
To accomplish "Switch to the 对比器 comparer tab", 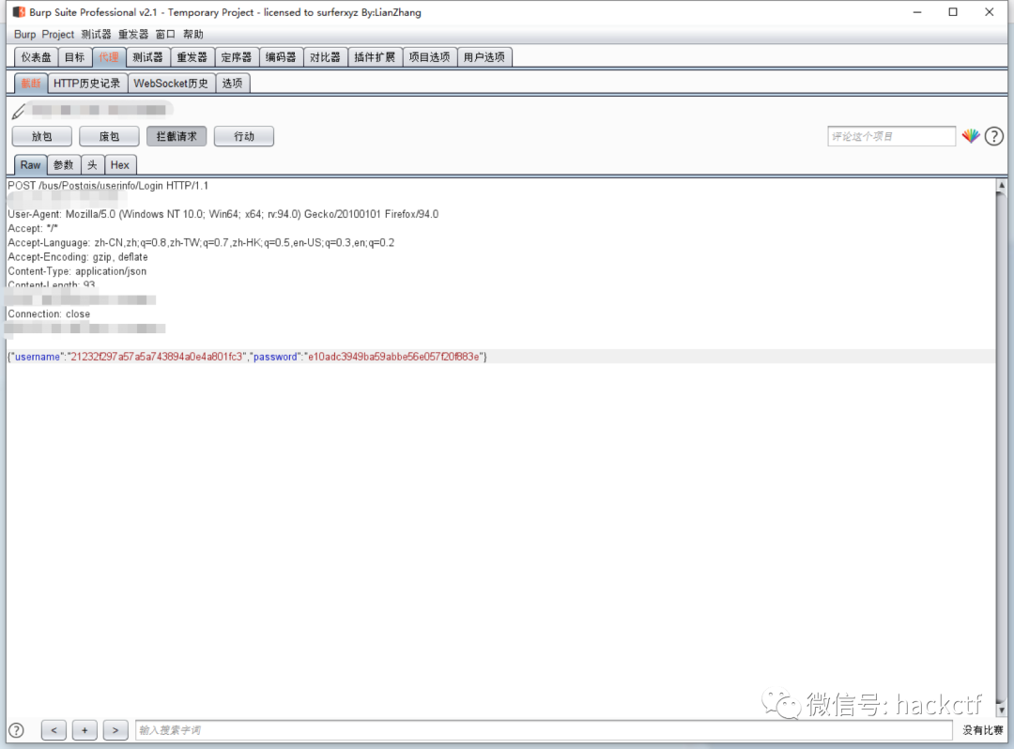I will coord(325,57).
